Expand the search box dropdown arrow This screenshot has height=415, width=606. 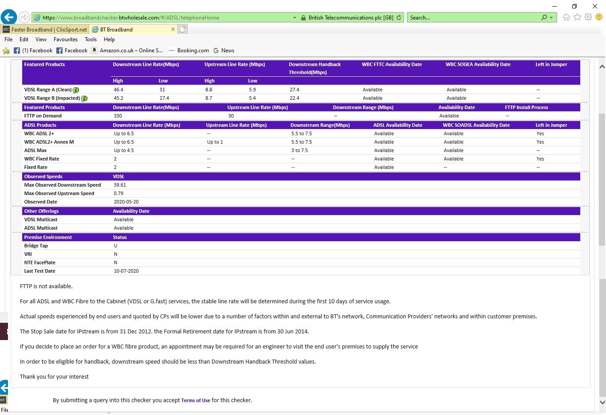pyautogui.click(x=551, y=18)
